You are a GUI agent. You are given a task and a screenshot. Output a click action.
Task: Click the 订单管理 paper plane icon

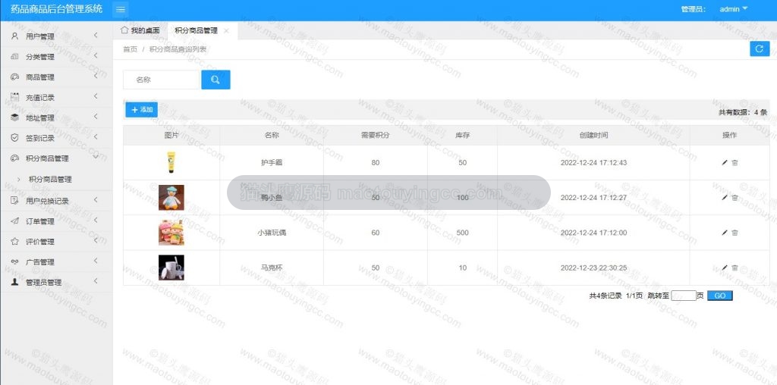15,221
